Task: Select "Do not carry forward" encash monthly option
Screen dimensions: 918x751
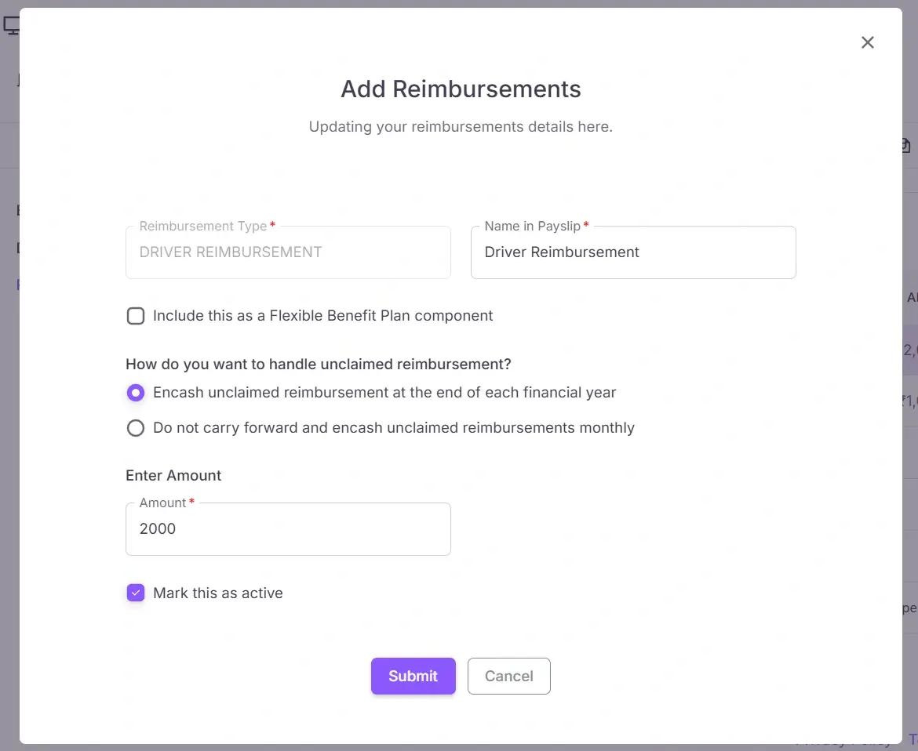Action: (x=136, y=428)
